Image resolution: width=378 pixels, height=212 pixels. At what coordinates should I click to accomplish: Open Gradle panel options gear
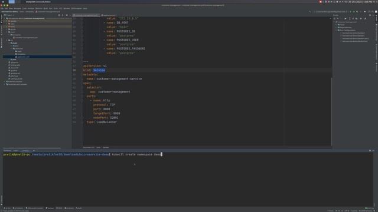pos(370,15)
